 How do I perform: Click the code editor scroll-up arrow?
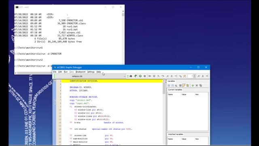pos(164,81)
